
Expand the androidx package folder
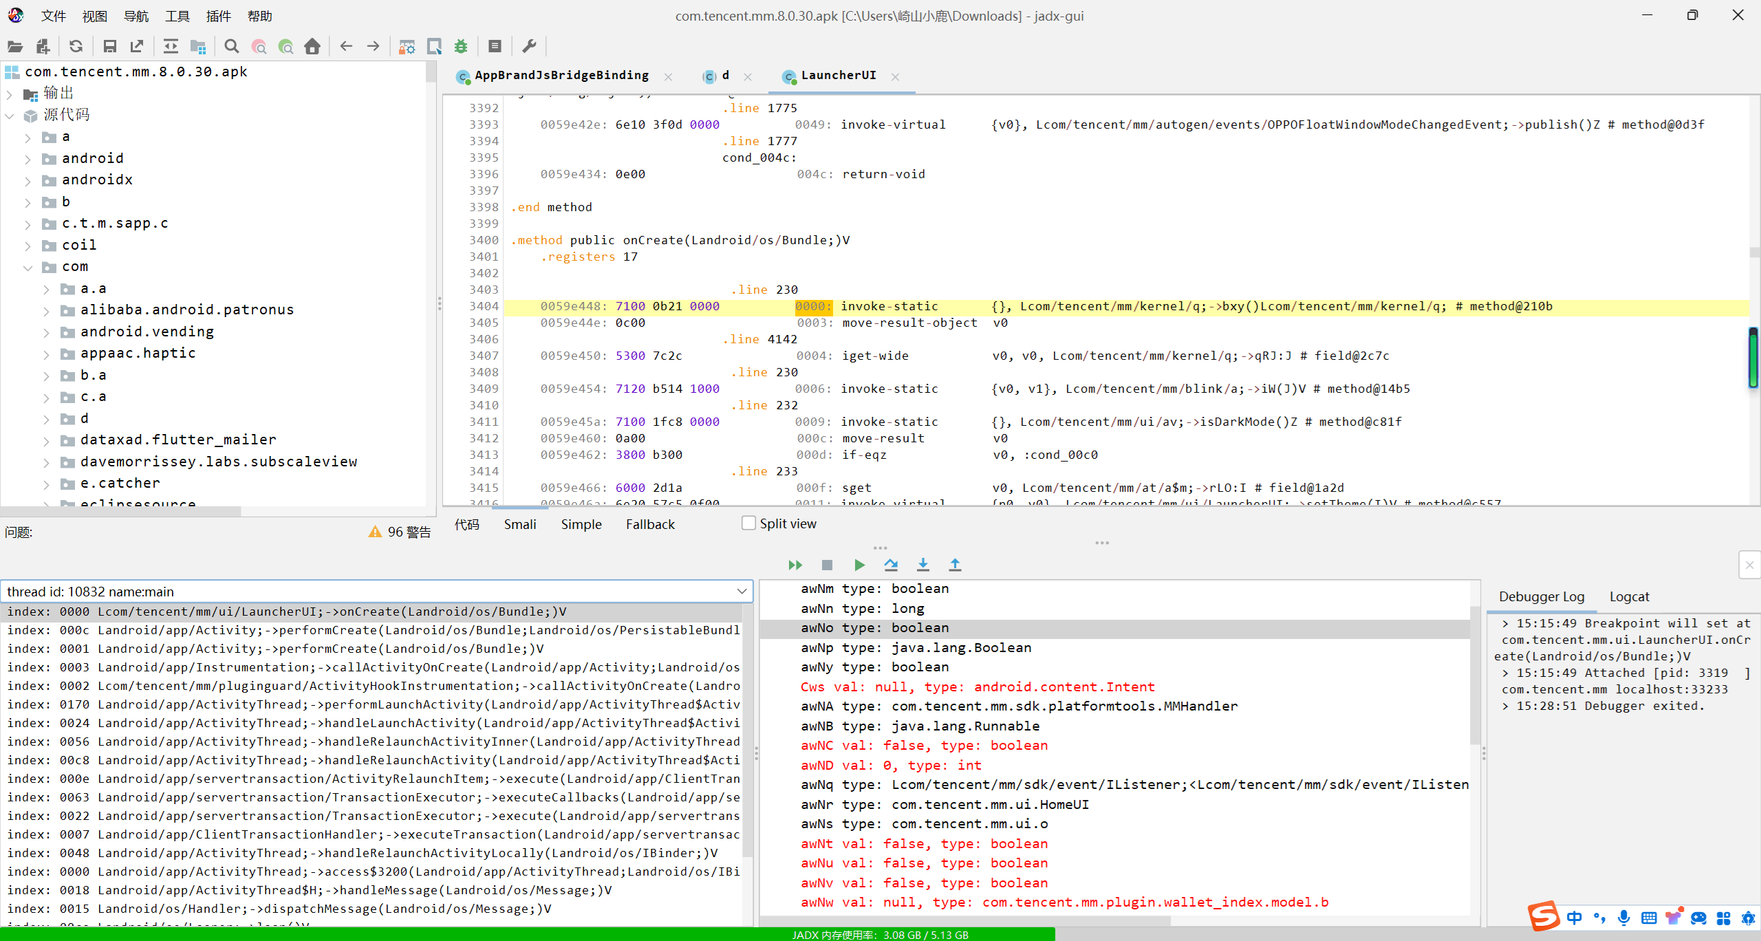click(28, 181)
